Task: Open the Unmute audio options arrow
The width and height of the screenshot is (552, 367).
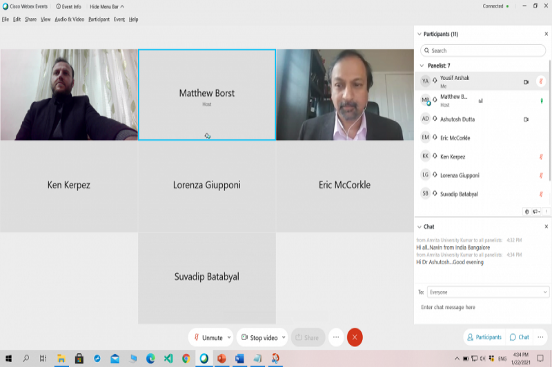Action: point(228,337)
